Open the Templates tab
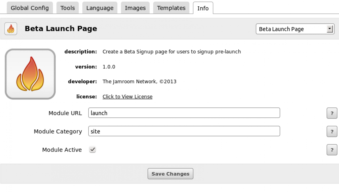The width and height of the screenshot is (339, 192). click(171, 8)
